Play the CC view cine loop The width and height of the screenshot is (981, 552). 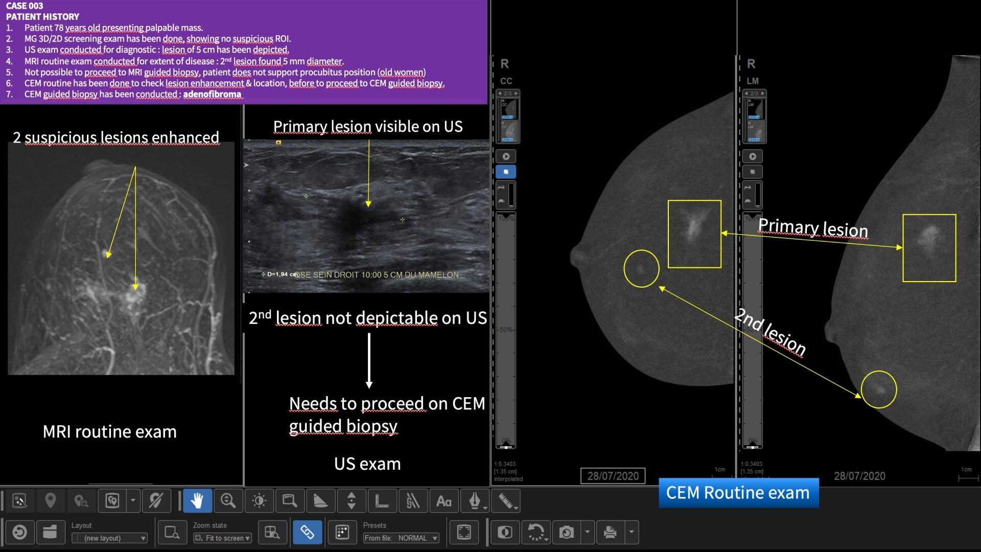[x=506, y=156]
